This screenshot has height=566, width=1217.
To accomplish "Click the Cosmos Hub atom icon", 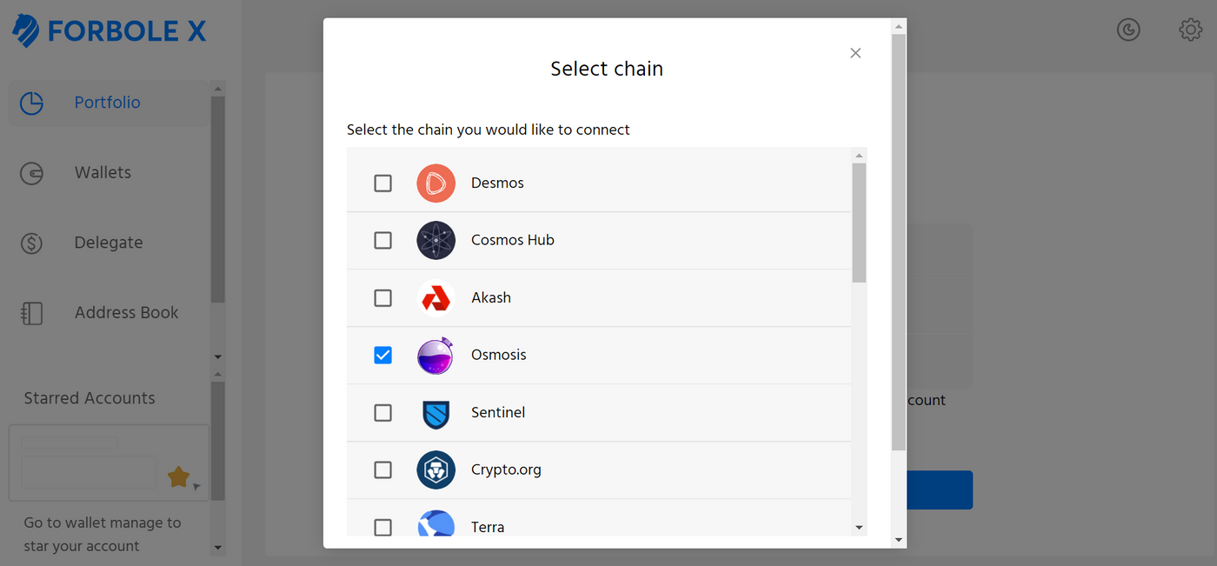I will 436,241.
